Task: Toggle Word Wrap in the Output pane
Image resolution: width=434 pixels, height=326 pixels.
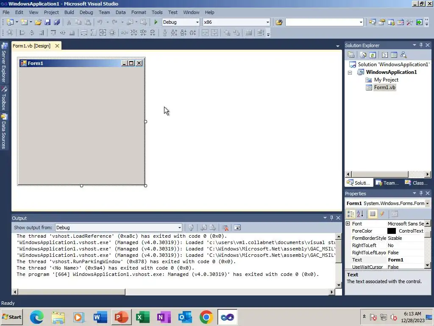Action: tap(237, 228)
